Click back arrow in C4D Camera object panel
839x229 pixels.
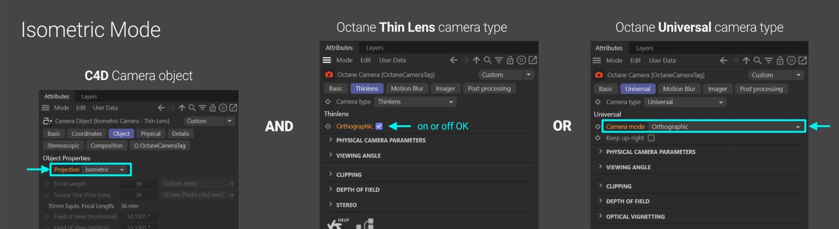[x=161, y=108]
